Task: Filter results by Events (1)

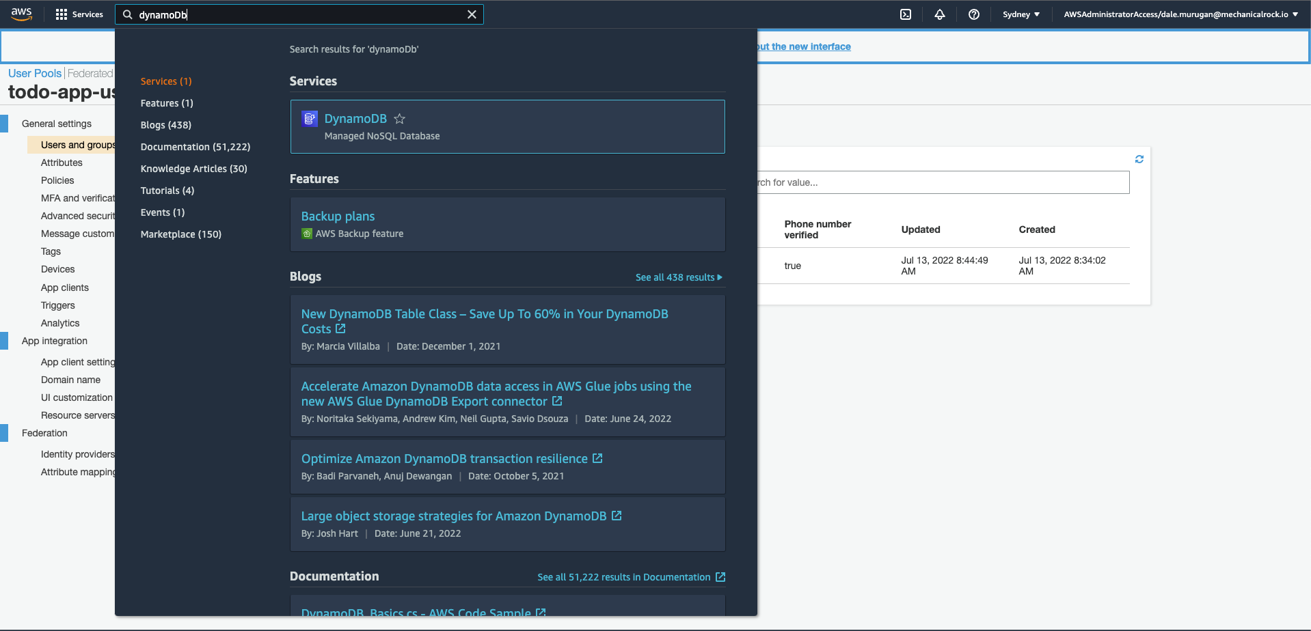Action: 163,212
